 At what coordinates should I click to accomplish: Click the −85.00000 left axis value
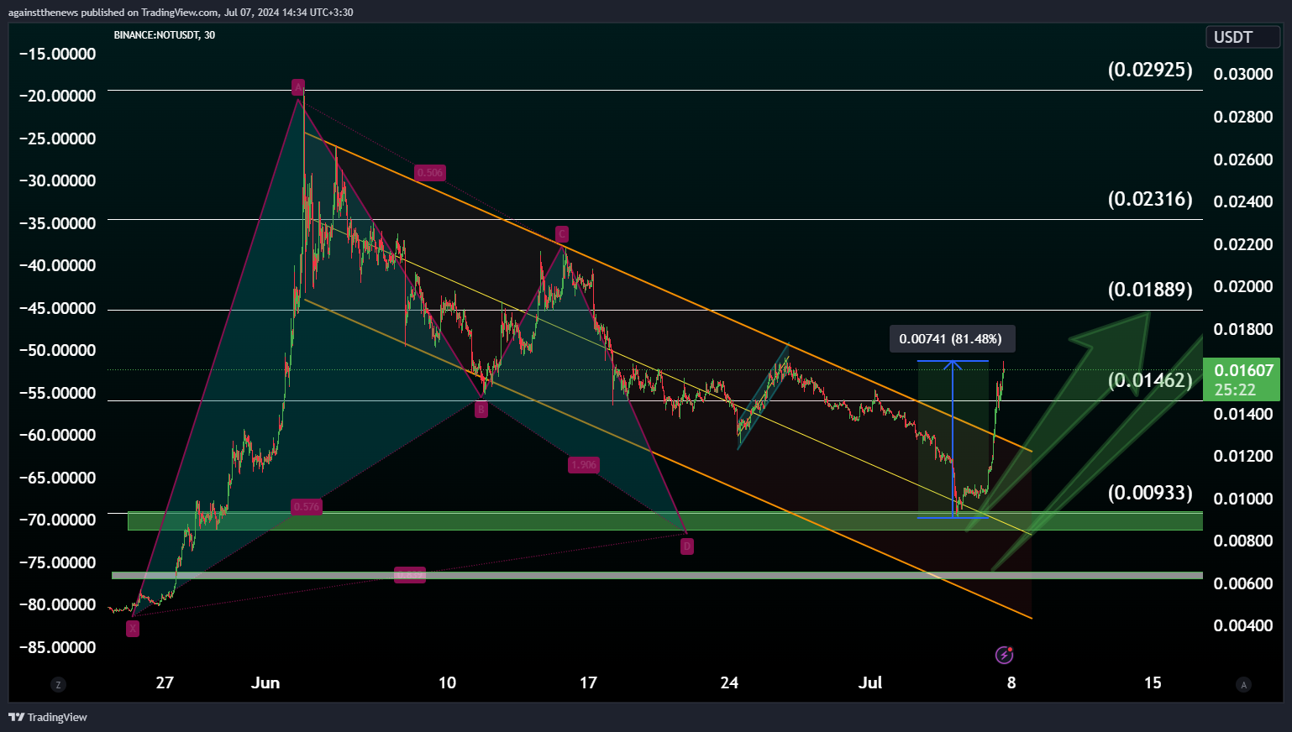pos(57,647)
